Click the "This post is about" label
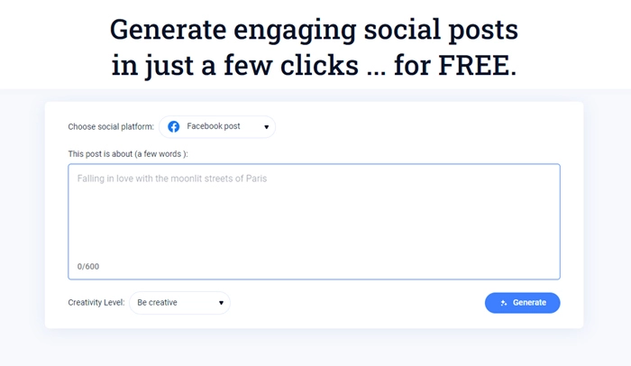 click(x=106, y=154)
